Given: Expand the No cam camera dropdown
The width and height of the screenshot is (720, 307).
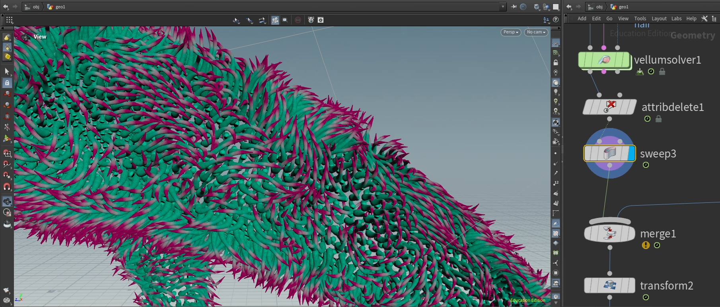Looking at the screenshot, I should [x=536, y=32].
